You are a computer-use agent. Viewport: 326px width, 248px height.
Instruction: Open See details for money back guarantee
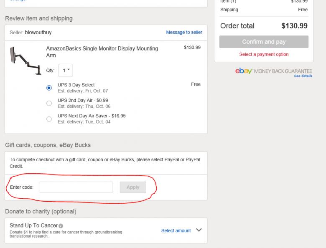(x=303, y=76)
